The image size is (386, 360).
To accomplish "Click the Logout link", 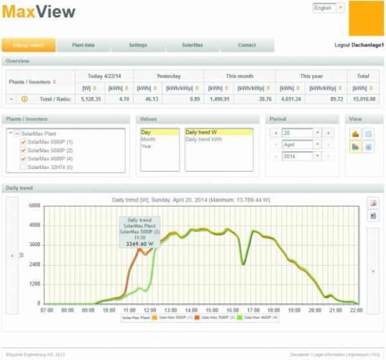I will coord(342,45).
